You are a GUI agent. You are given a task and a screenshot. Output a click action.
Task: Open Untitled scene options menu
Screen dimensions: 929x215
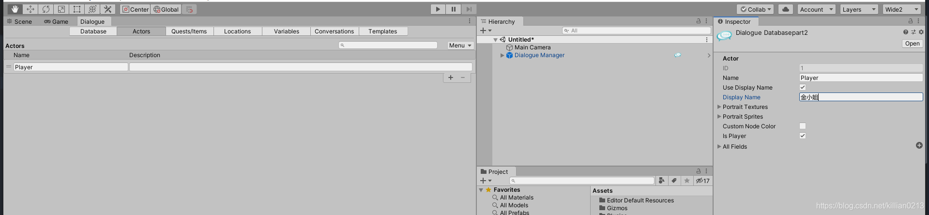(x=707, y=40)
